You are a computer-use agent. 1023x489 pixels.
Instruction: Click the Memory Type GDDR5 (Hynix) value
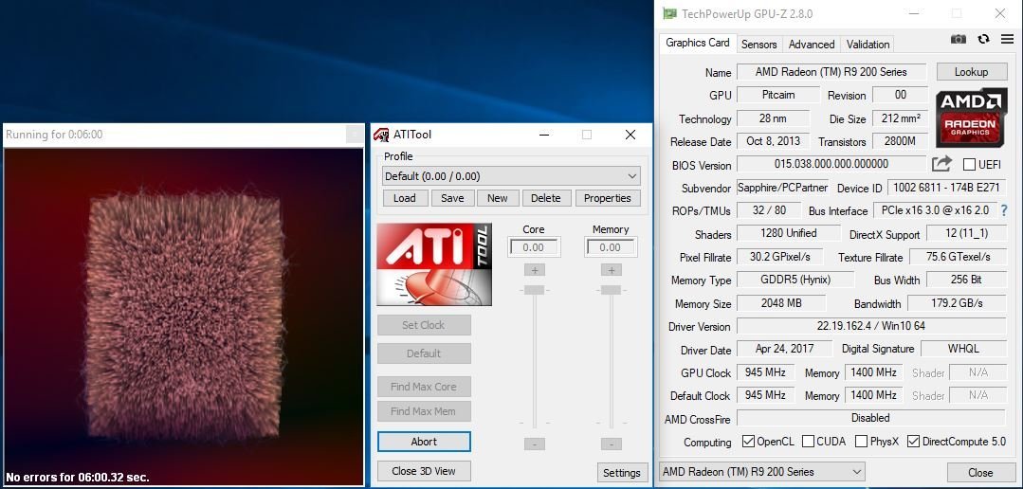(x=795, y=280)
